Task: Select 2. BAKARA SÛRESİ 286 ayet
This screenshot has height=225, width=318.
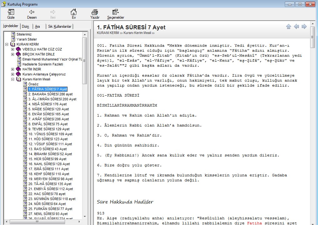Action: pyautogui.click(x=50, y=94)
